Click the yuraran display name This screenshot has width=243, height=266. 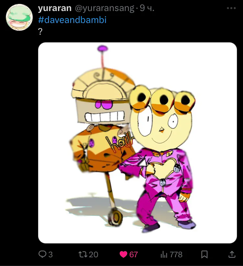pyautogui.click(x=55, y=8)
